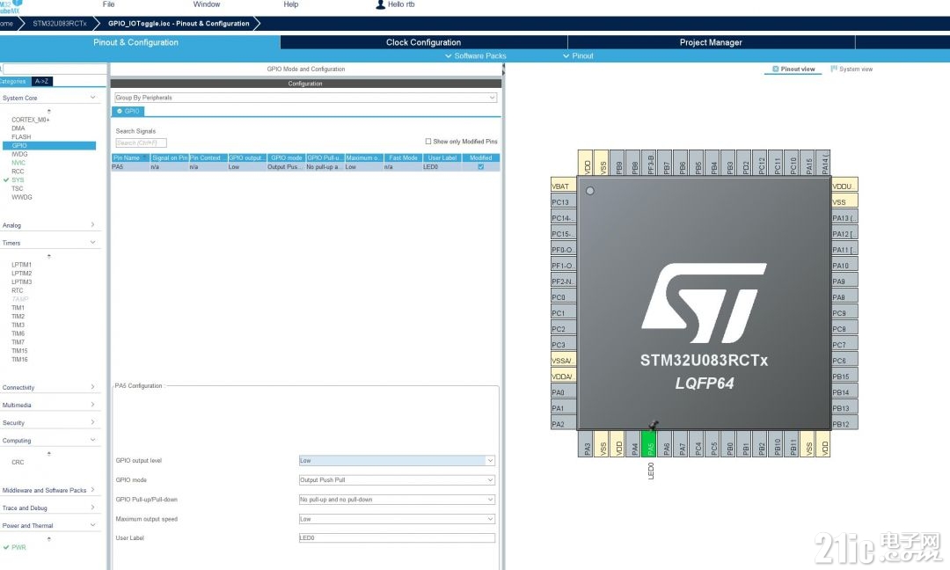Expand the Connectivity category
This screenshot has width=950, height=570.
[92, 387]
